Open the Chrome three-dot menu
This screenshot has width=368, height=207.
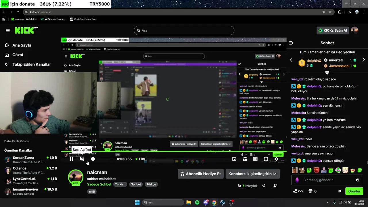(364, 12)
